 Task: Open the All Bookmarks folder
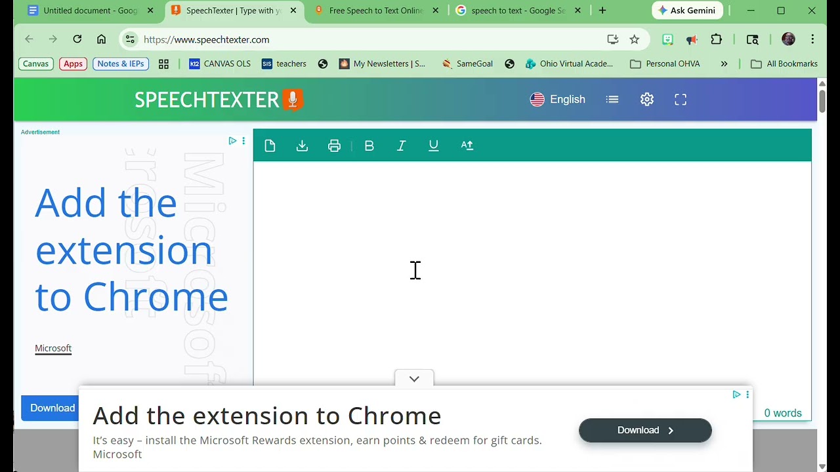click(784, 64)
